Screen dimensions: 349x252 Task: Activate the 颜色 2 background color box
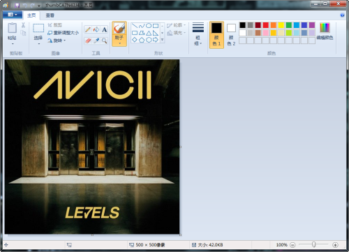point(231,35)
